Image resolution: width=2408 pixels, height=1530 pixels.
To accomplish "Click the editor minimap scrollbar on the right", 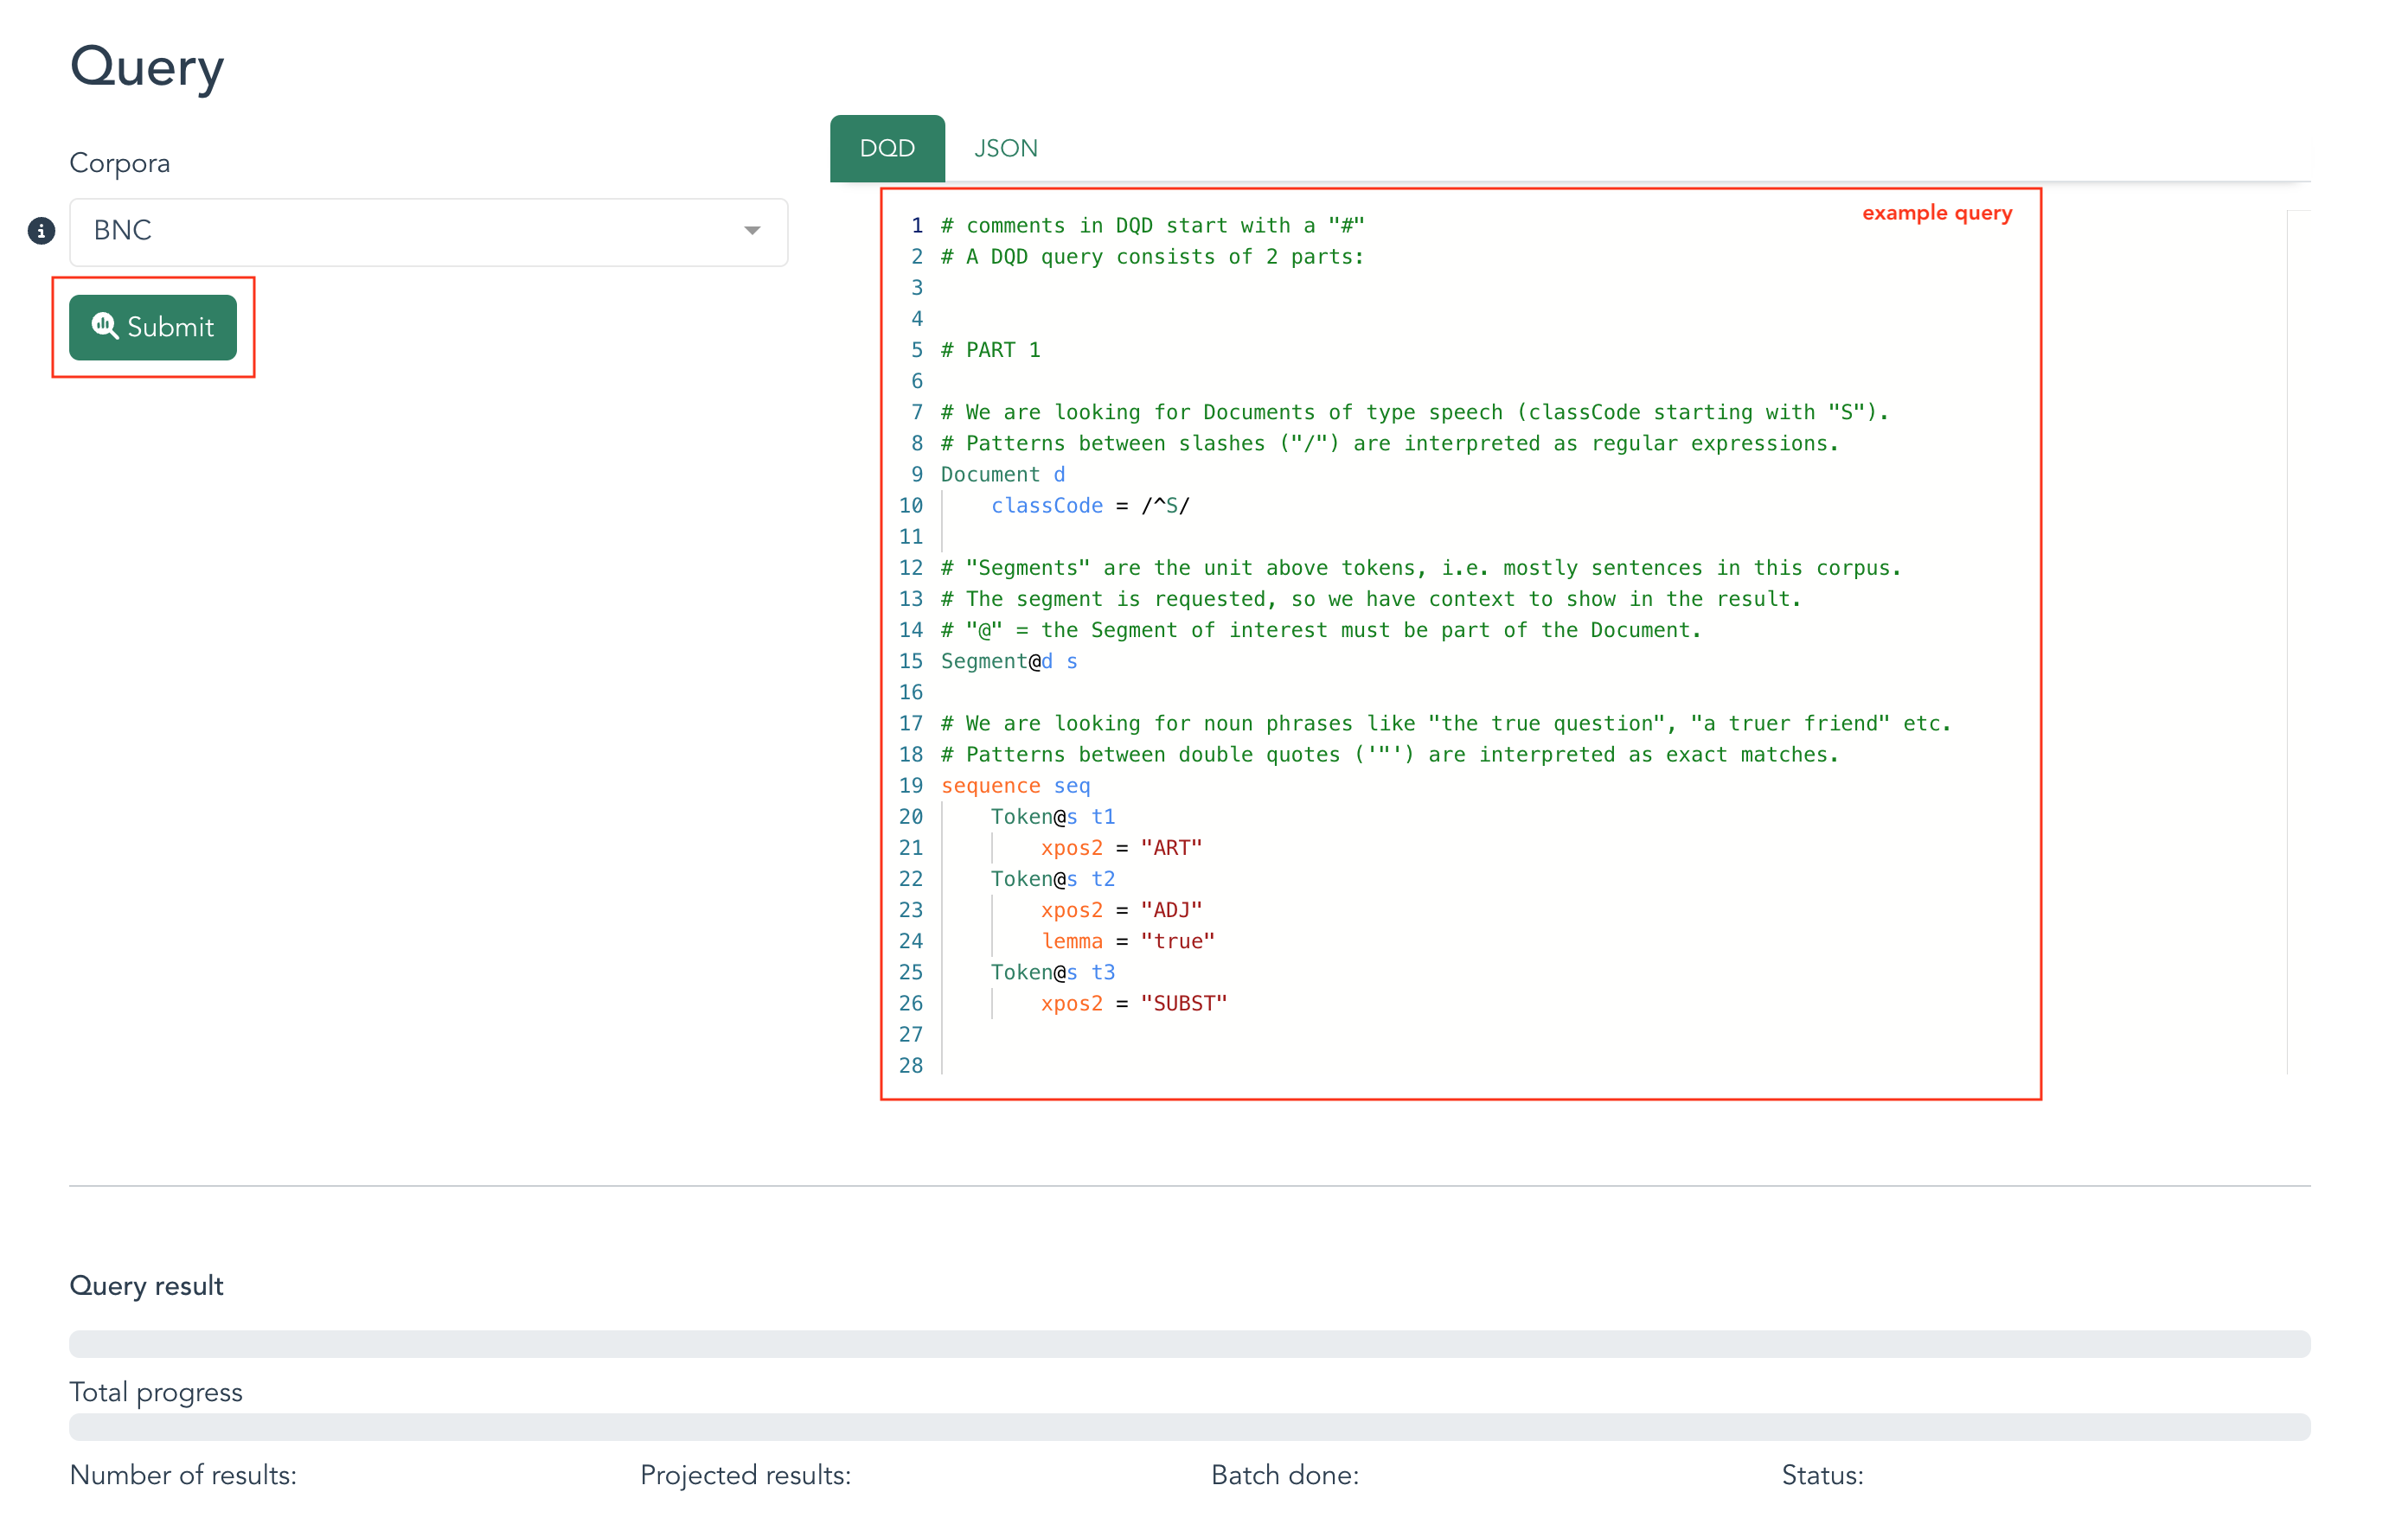I will 2298,641.
